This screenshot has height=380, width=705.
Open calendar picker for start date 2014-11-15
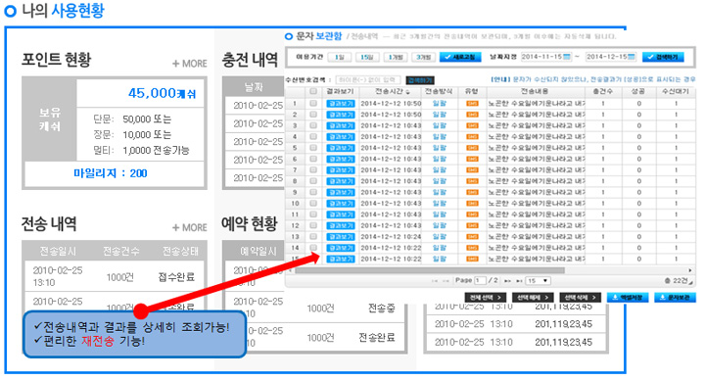coord(567,57)
